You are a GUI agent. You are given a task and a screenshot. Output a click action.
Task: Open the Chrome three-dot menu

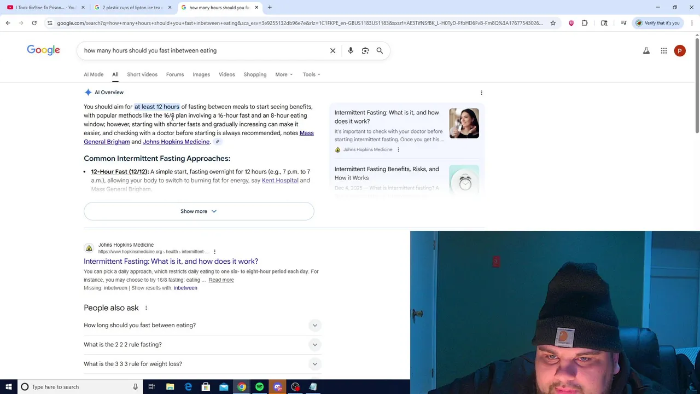[x=692, y=23]
